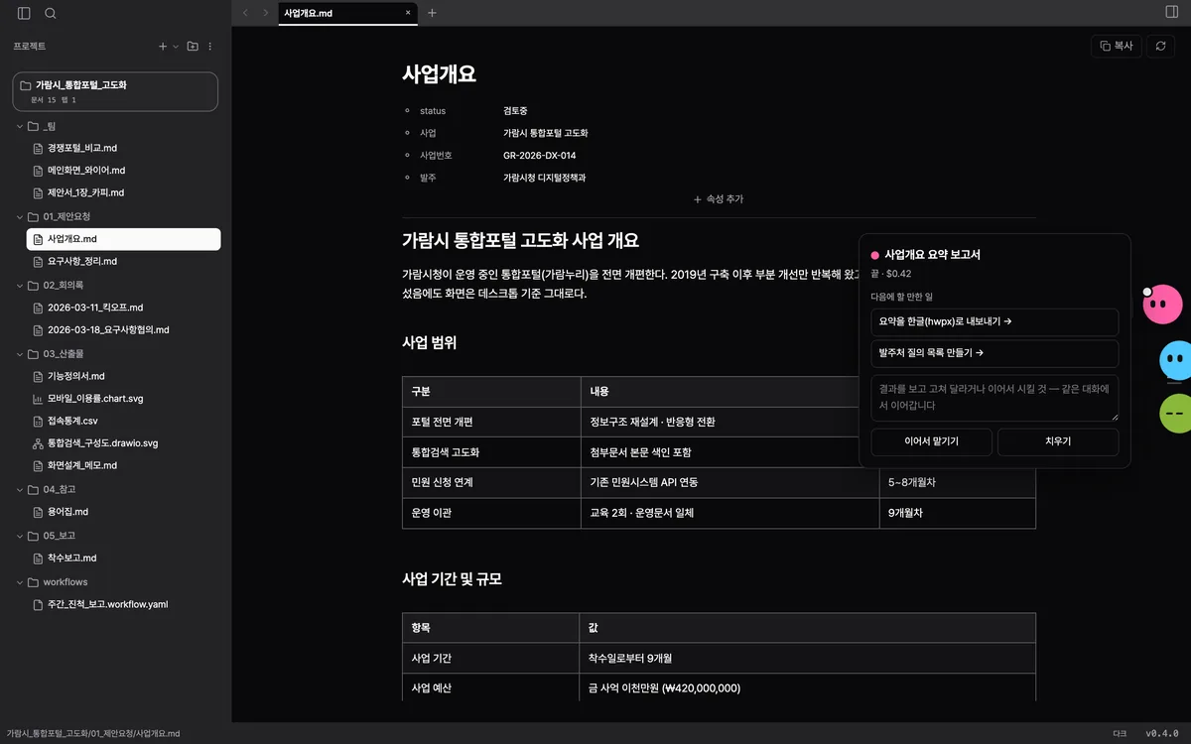This screenshot has width=1191, height=744.
Task: Open 경쟁포털_비교.md file
Action: (123, 148)
